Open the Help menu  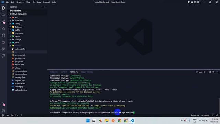coord(54,2)
